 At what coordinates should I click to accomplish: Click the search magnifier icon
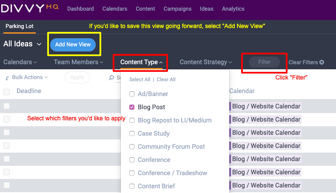pos(111,77)
